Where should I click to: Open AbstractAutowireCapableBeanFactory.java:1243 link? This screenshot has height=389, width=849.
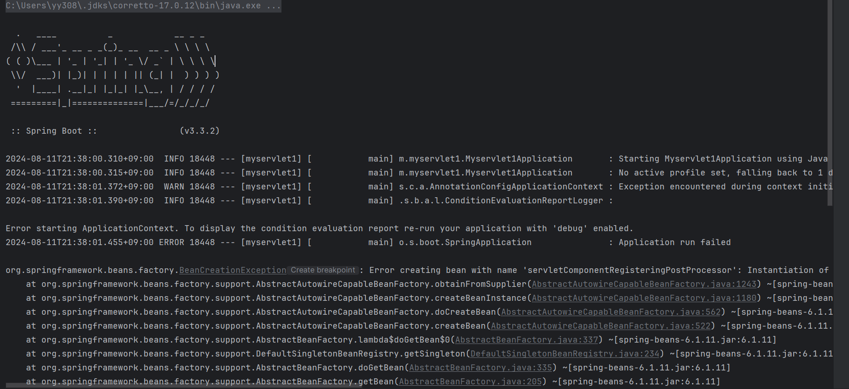tap(644, 284)
